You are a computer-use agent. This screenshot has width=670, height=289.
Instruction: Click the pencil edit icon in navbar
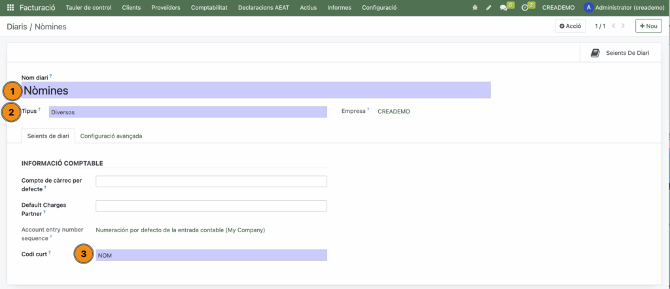tap(488, 8)
